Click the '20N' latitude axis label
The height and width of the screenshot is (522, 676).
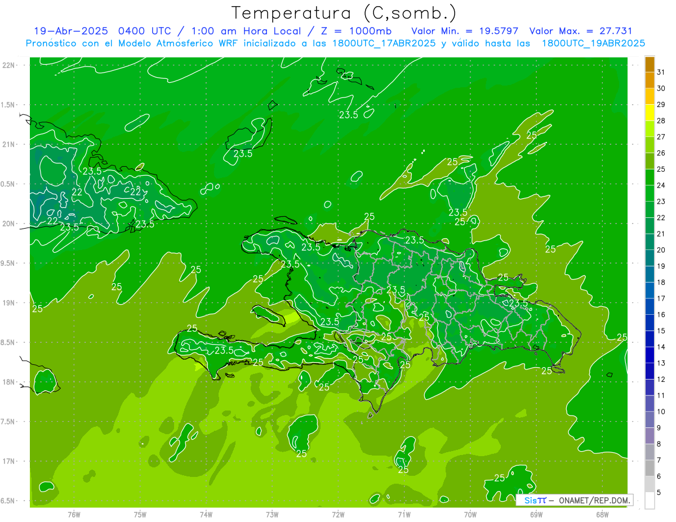pyautogui.click(x=8, y=224)
